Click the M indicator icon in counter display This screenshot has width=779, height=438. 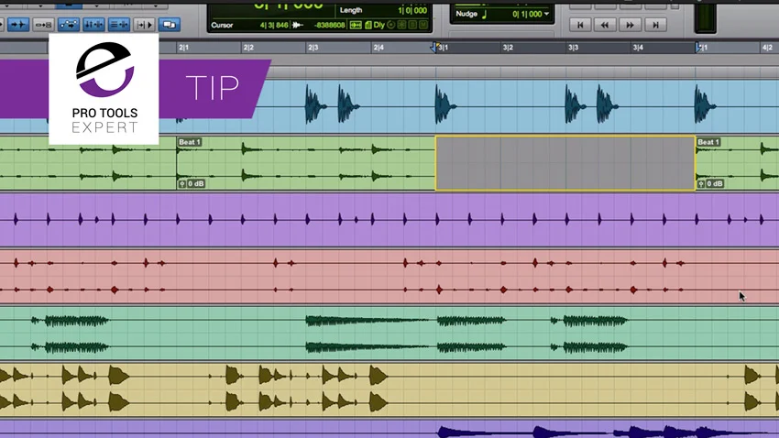coord(423,25)
